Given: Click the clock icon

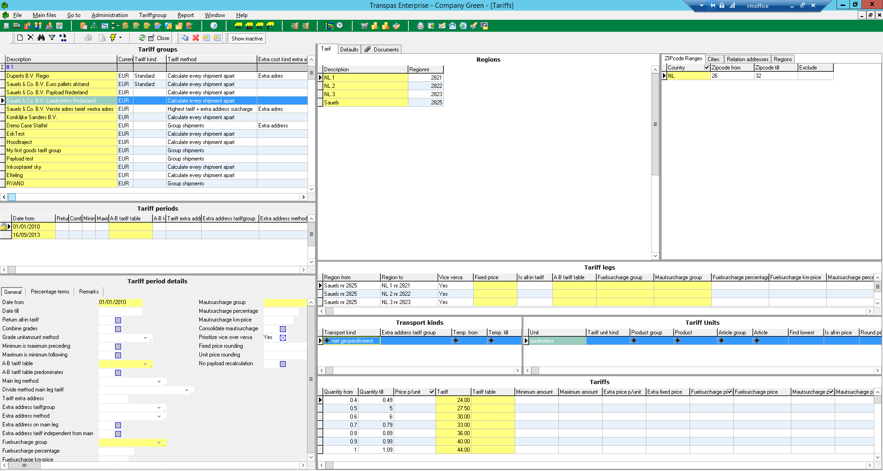Looking at the screenshot, I should [340, 26].
